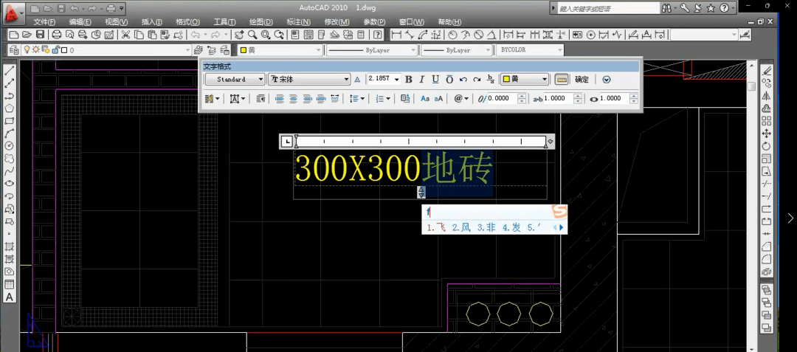Toggle Underline text formatting
The image size is (797, 352).
(x=435, y=79)
